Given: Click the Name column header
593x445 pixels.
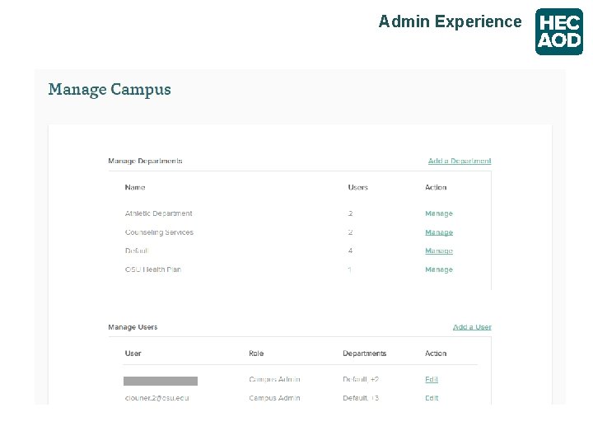Looking at the screenshot, I should tap(135, 187).
